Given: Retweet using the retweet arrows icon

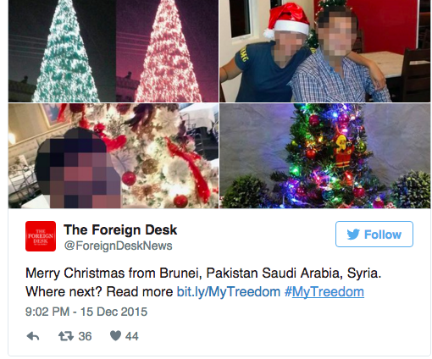Looking at the screenshot, I should (x=66, y=336).
